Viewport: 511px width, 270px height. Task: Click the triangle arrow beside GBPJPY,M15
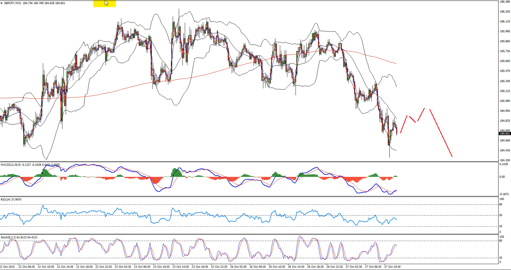pyautogui.click(x=2, y=3)
